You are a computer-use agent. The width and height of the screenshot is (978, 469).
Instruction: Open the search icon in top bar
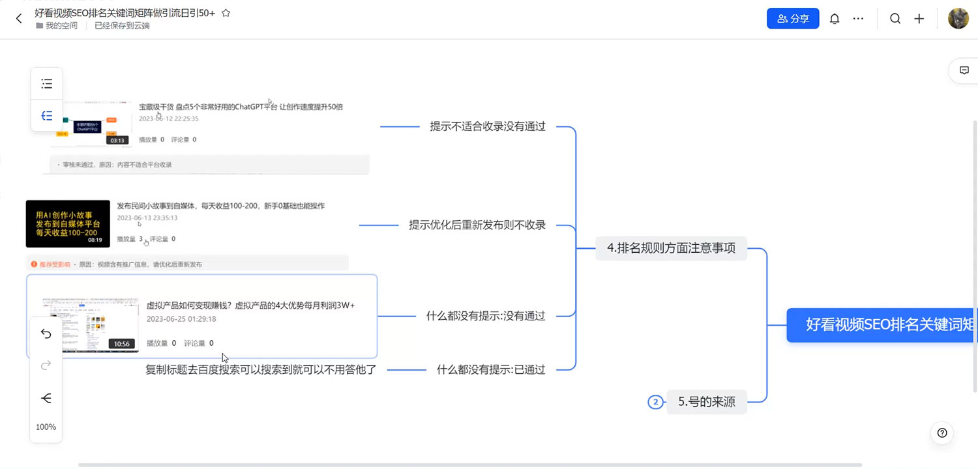coord(895,18)
